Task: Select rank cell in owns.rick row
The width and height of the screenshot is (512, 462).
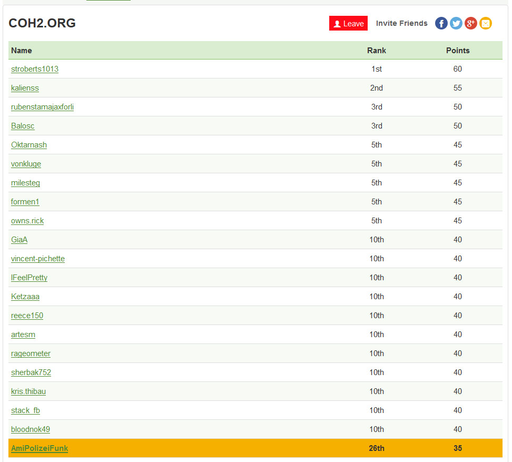Action: (x=377, y=220)
